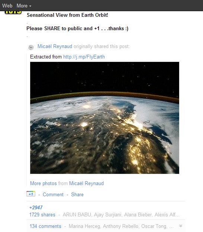The width and height of the screenshot is (203, 232).
Task: Click the names list of sharers
Action: pyautogui.click(x=121, y=215)
